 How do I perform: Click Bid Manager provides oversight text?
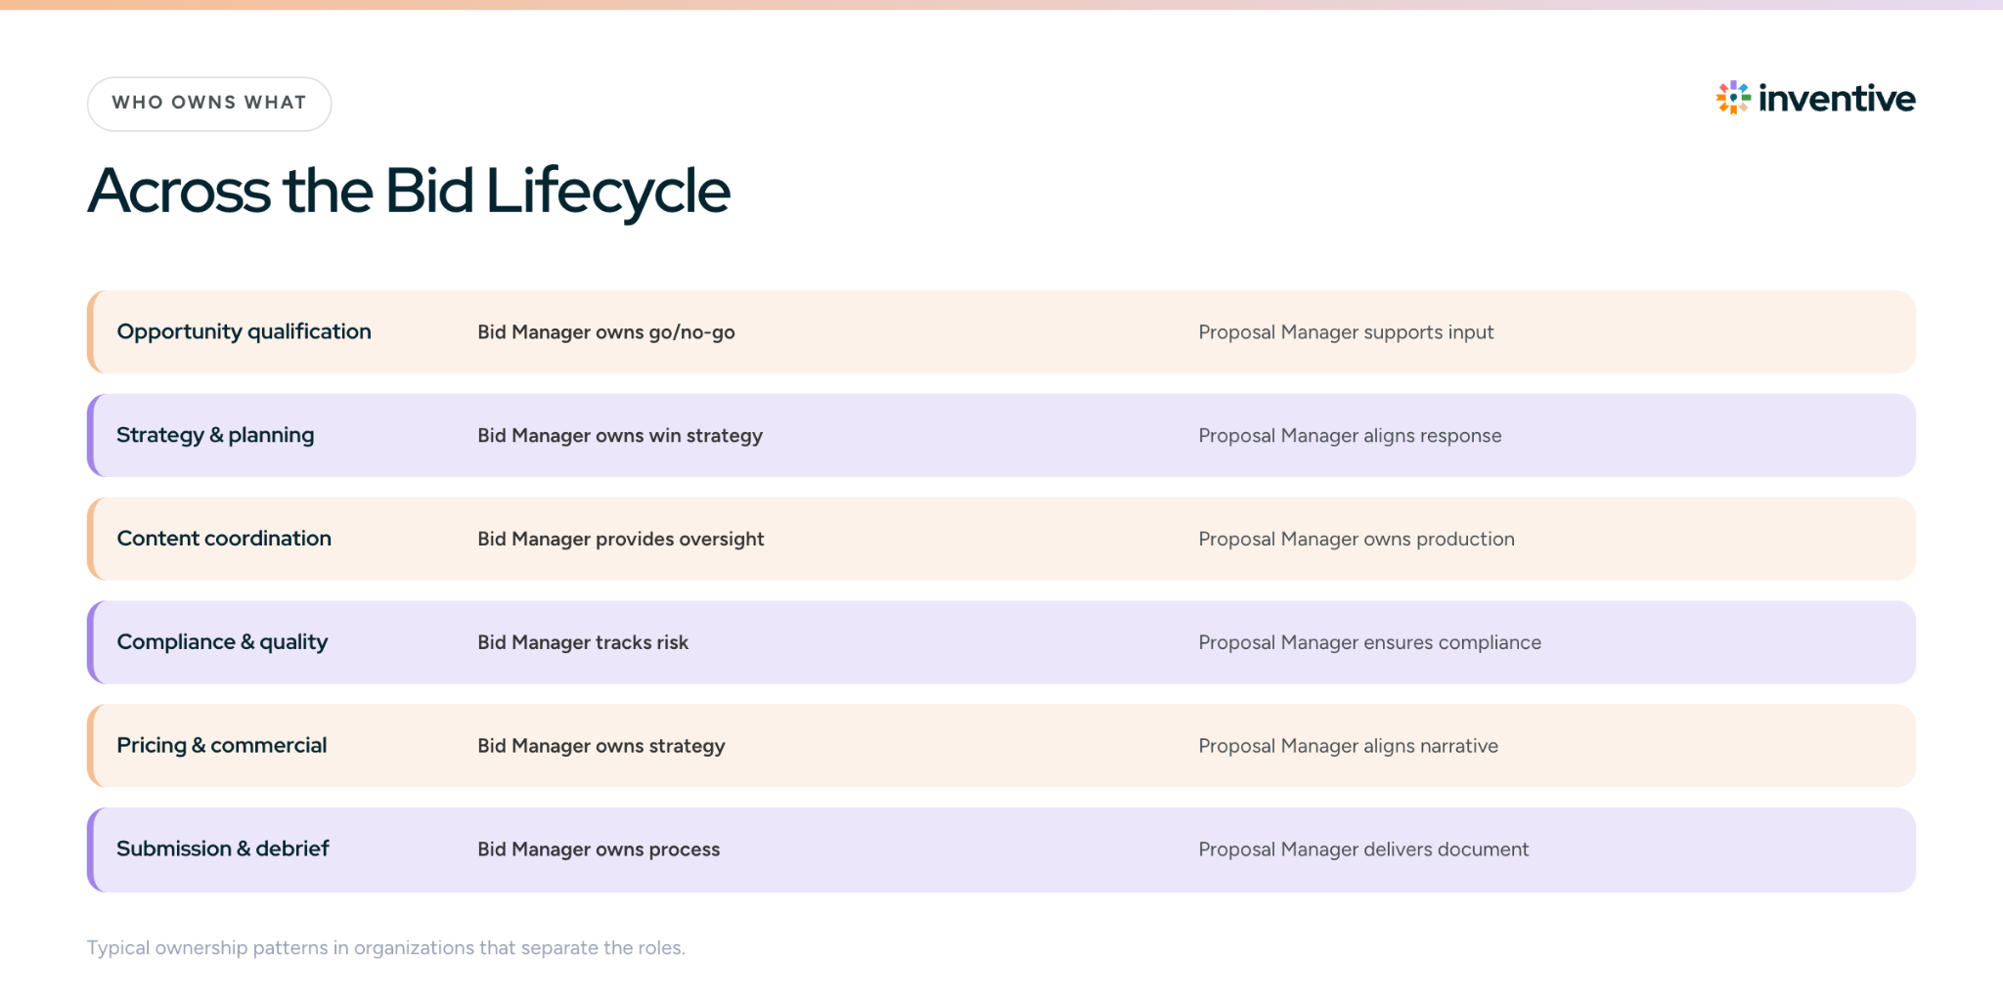pos(621,540)
